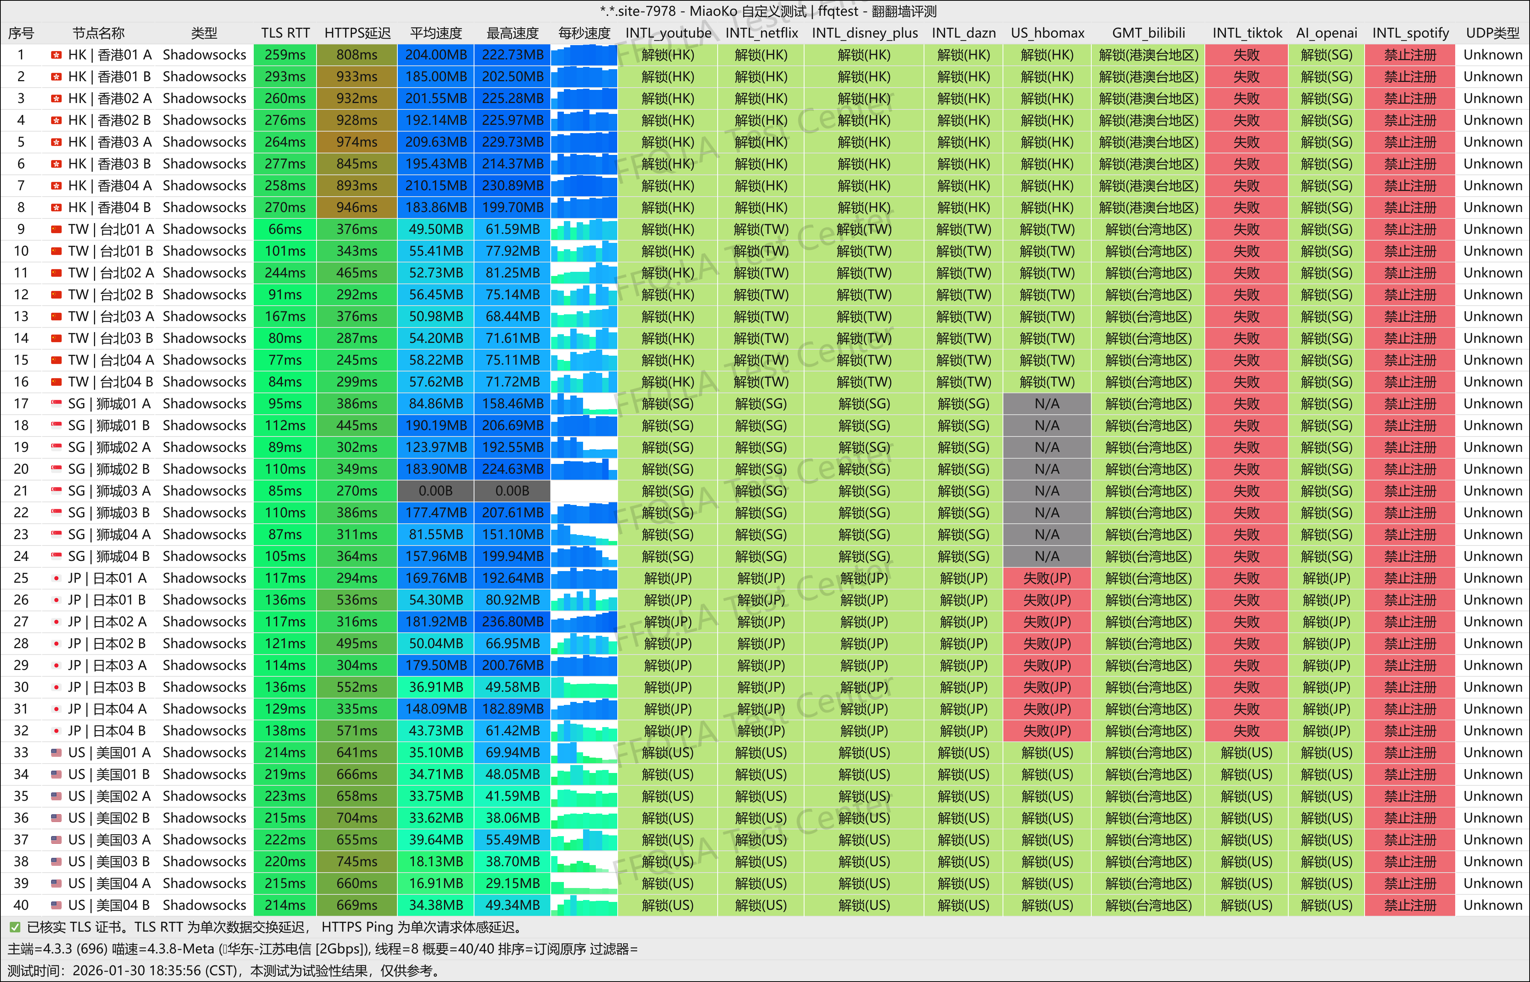Click the 210.15MB average speed cell
Viewport: 1530px width, 982px height.
(x=435, y=186)
